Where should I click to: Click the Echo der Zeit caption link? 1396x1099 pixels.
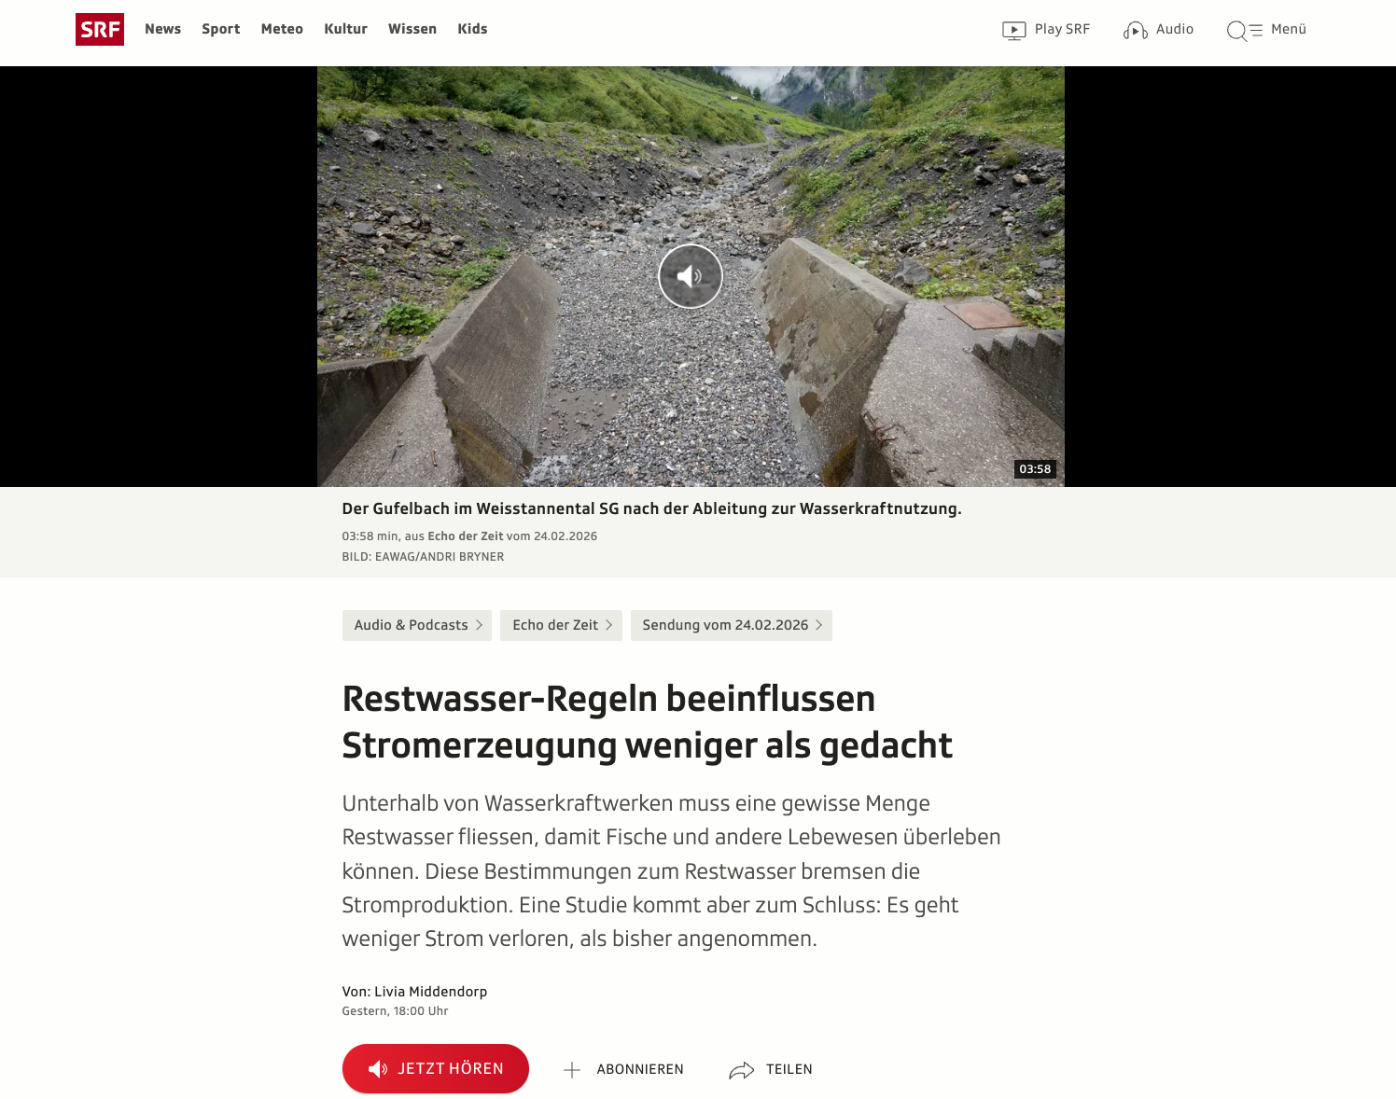466,536
